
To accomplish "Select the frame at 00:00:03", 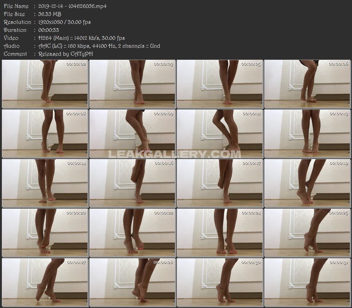I will click(132, 84).
